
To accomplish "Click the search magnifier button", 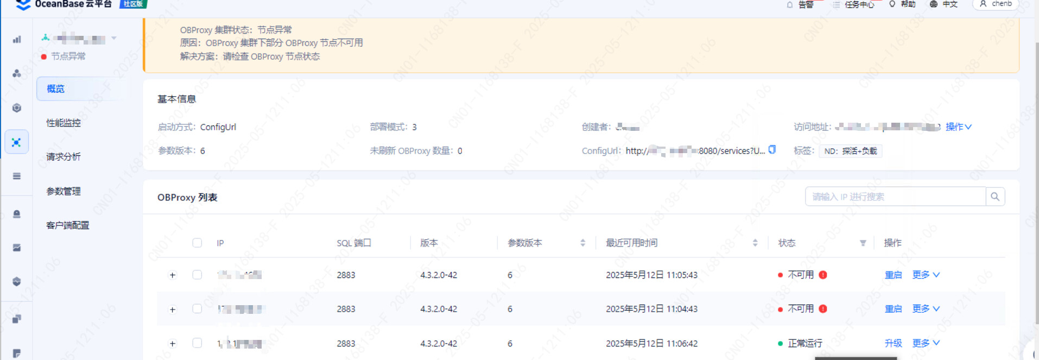I will (x=995, y=197).
